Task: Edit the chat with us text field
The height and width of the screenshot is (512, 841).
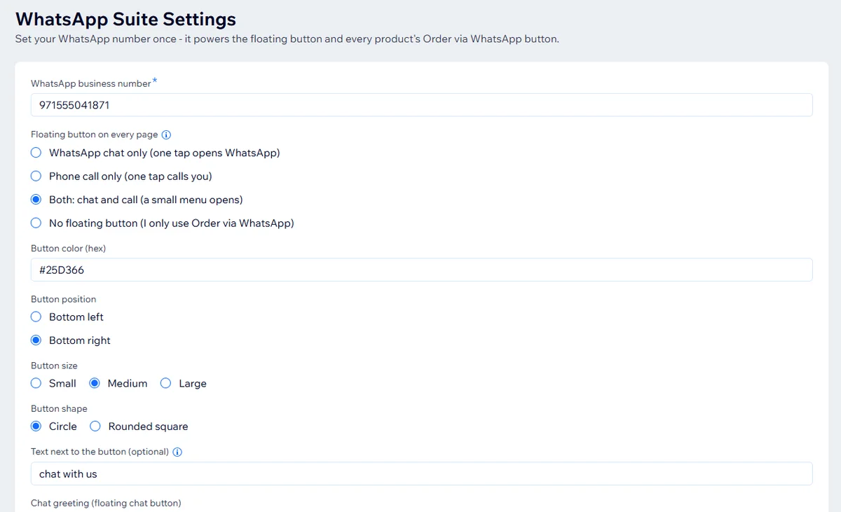Action: [422, 473]
